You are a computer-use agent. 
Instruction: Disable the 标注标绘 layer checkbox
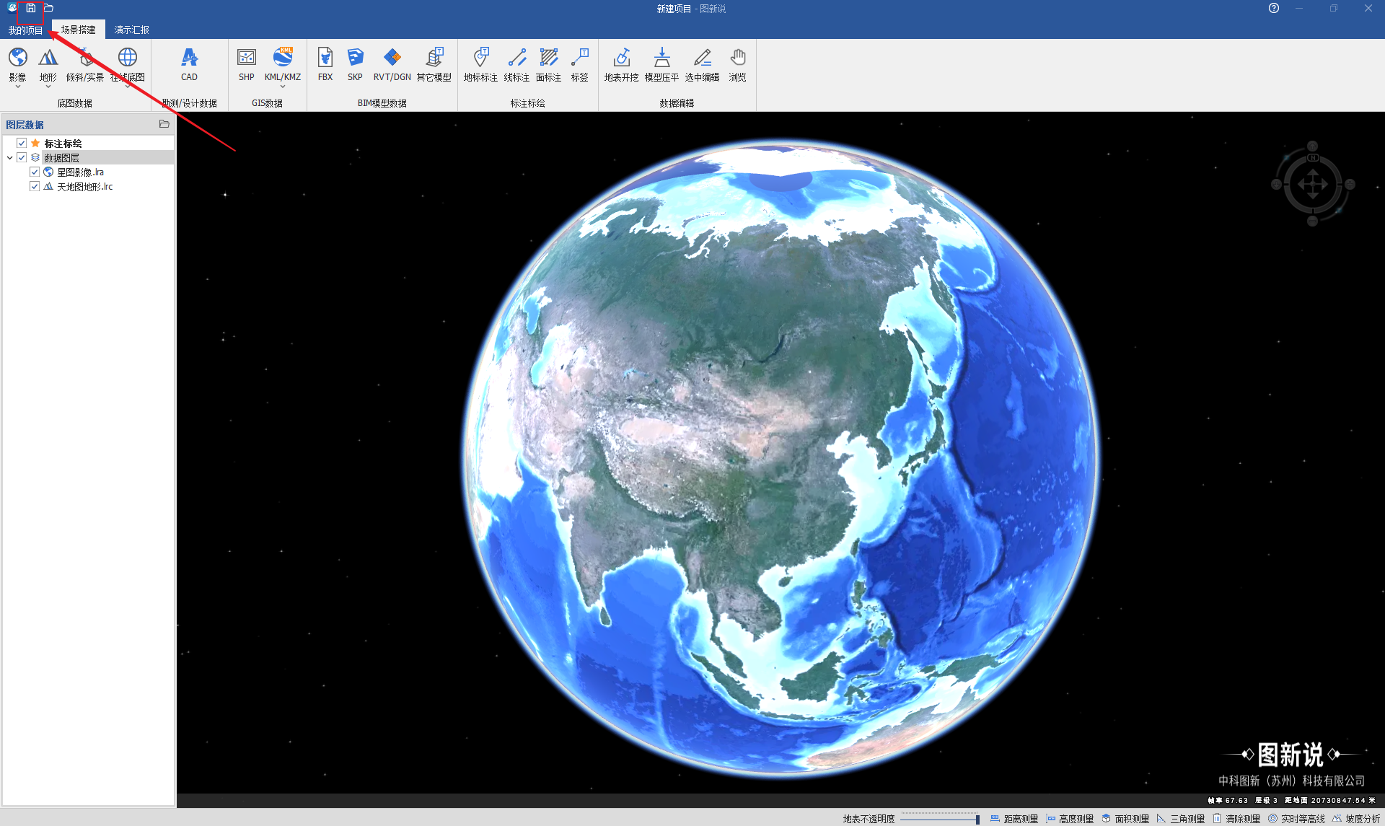22,143
